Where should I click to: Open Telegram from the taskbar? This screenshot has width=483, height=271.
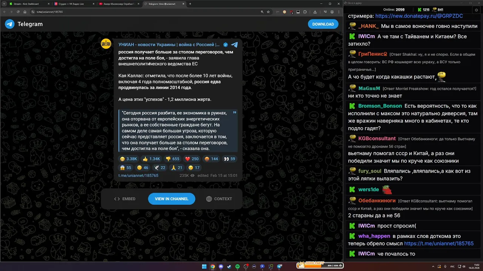[279, 266]
